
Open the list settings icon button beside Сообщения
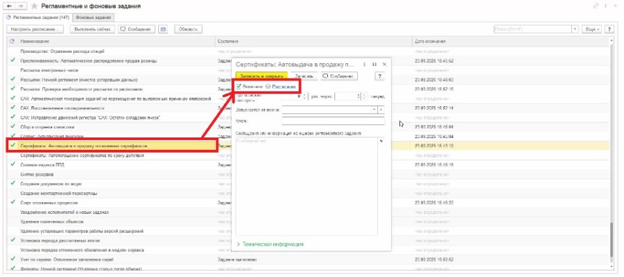163,29
